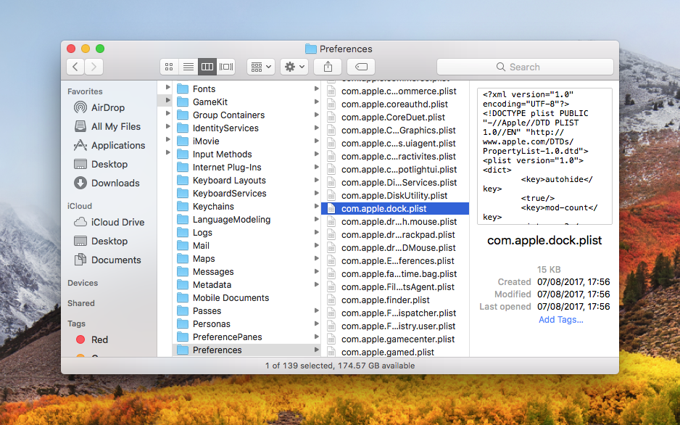Click the Edit Tags toolbar icon
The width and height of the screenshot is (680, 425).
click(361, 67)
